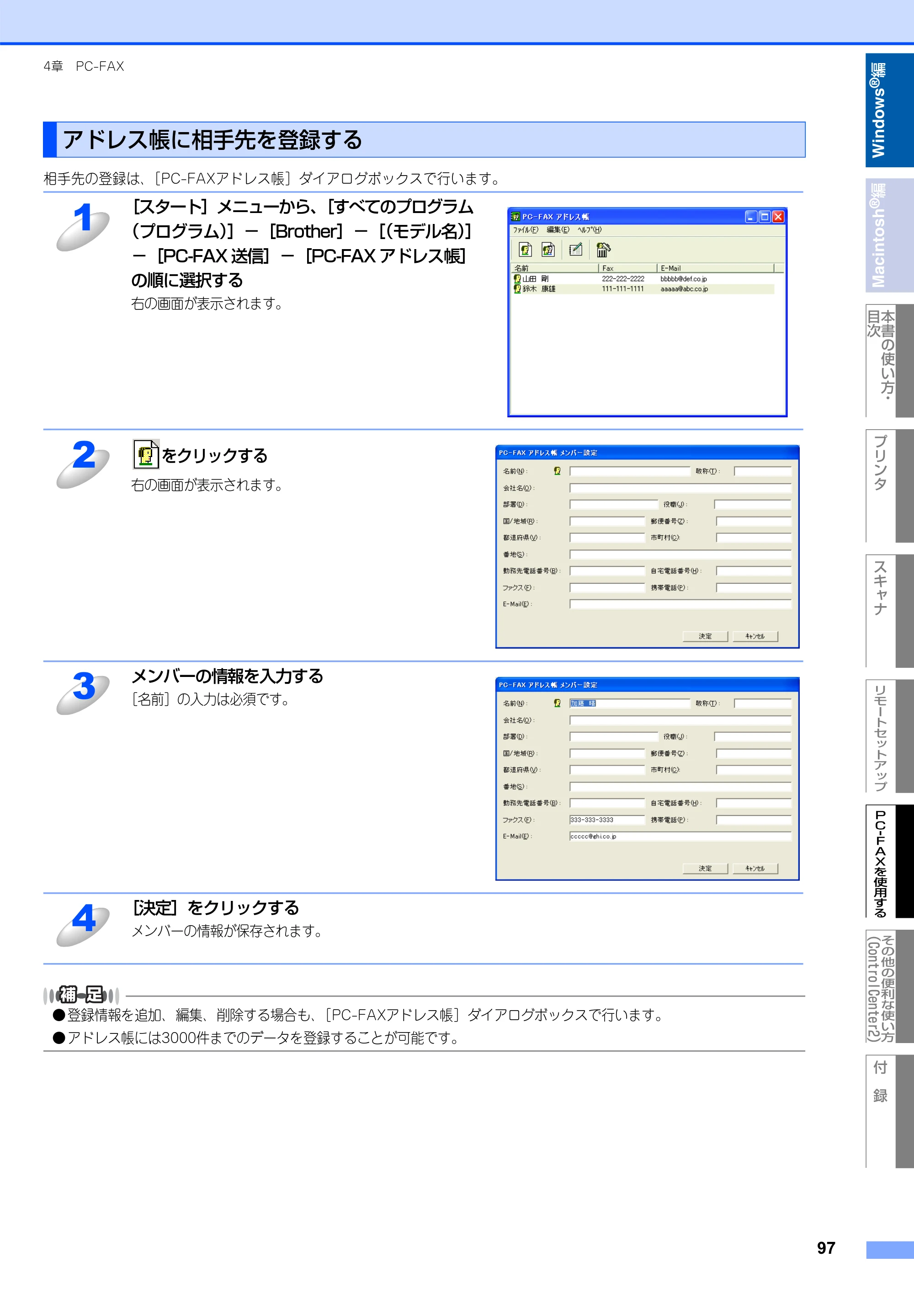
Task: Click the new member icon in address book toolbar
Action: pos(525,250)
